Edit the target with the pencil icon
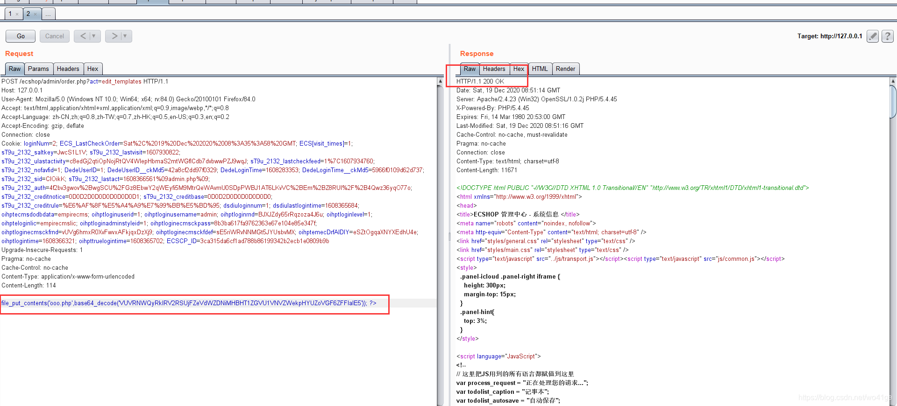Image resolution: width=897 pixels, height=406 pixels. [x=872, y=36]
